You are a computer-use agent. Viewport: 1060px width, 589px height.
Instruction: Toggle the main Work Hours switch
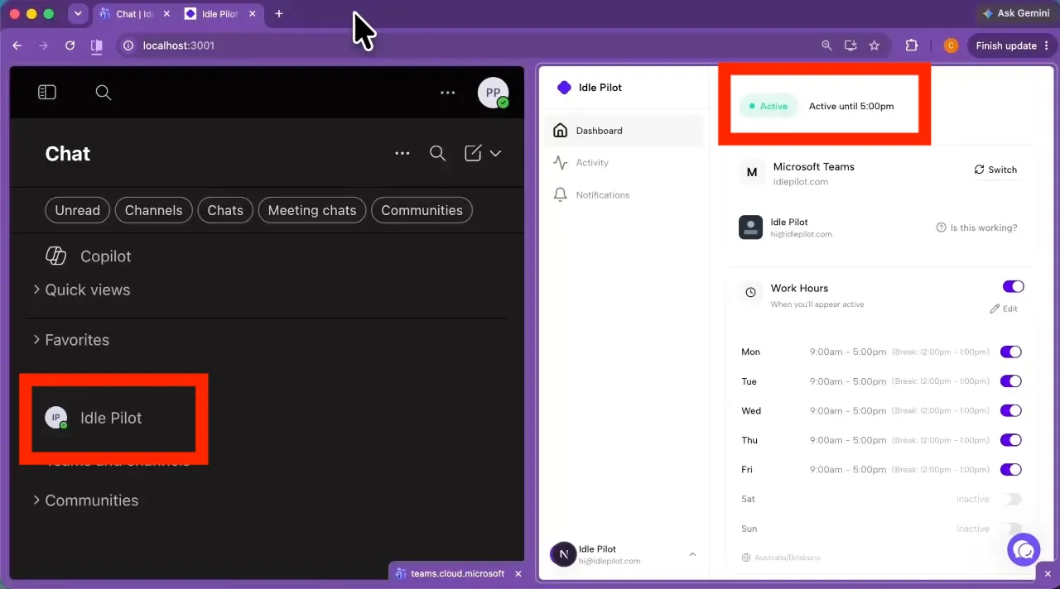point(1013,286)
